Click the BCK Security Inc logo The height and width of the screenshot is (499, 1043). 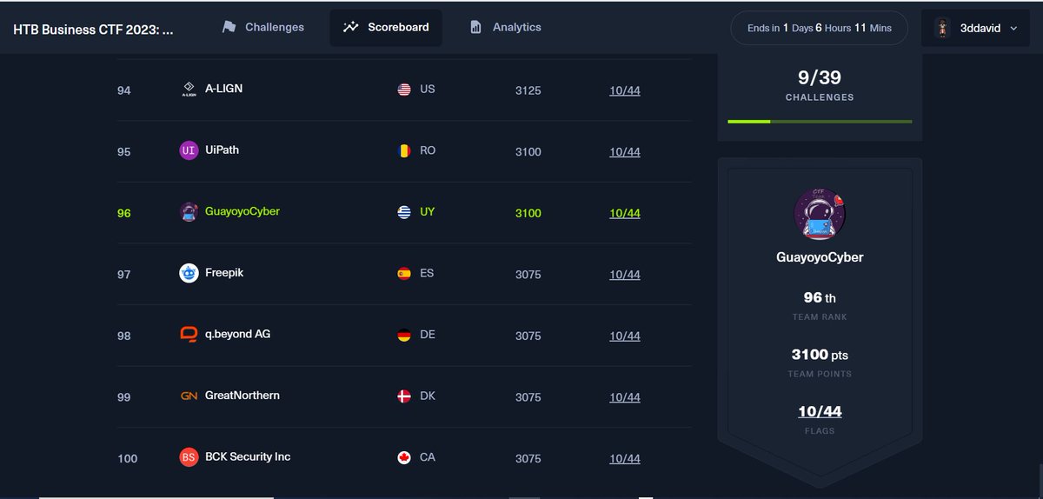[x=189, y=457]
